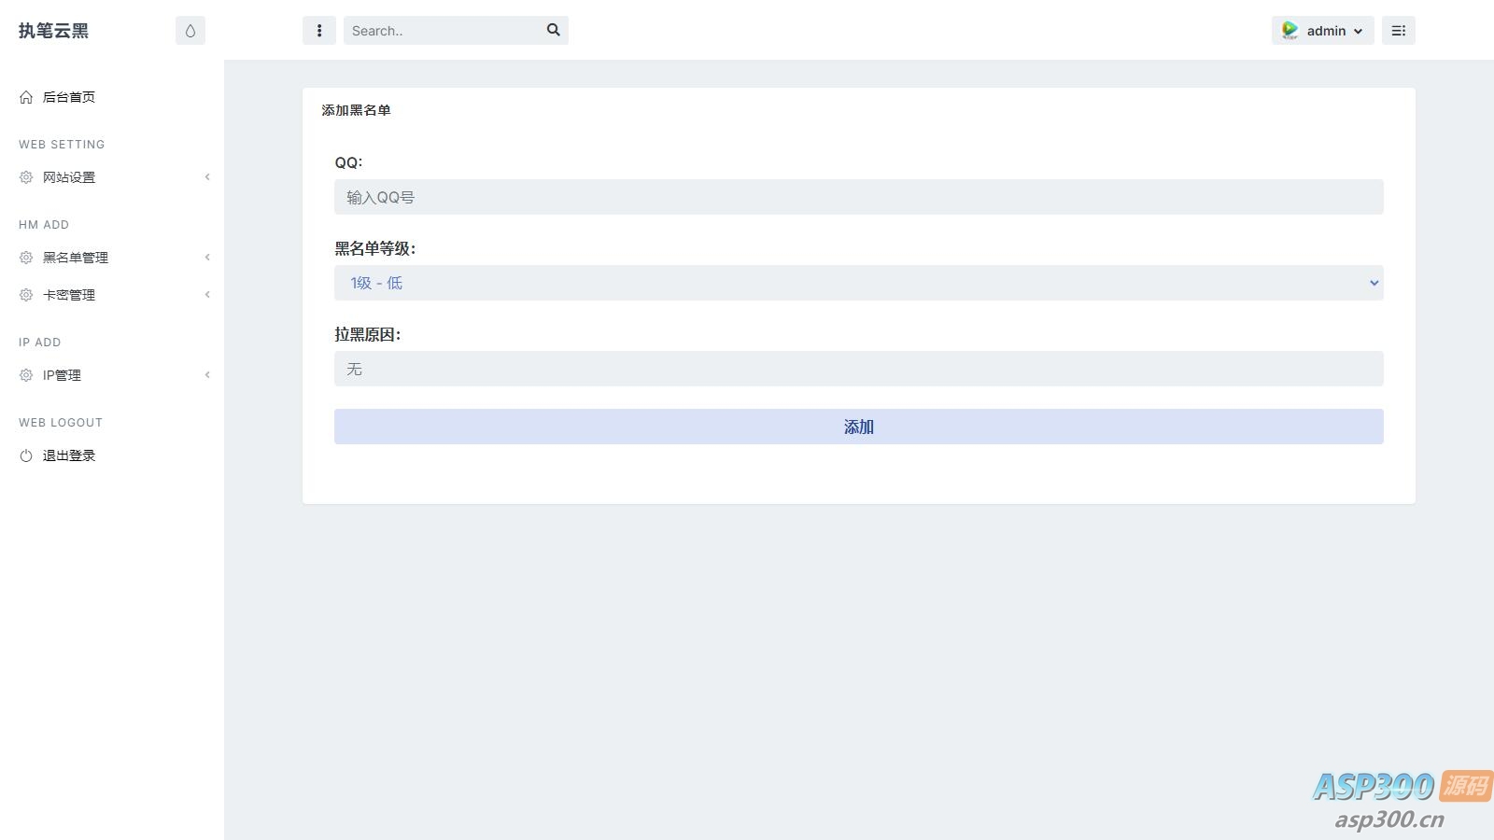
Task: Go to 后台首页 in sidebar
Action: click(x=69, y=97)
